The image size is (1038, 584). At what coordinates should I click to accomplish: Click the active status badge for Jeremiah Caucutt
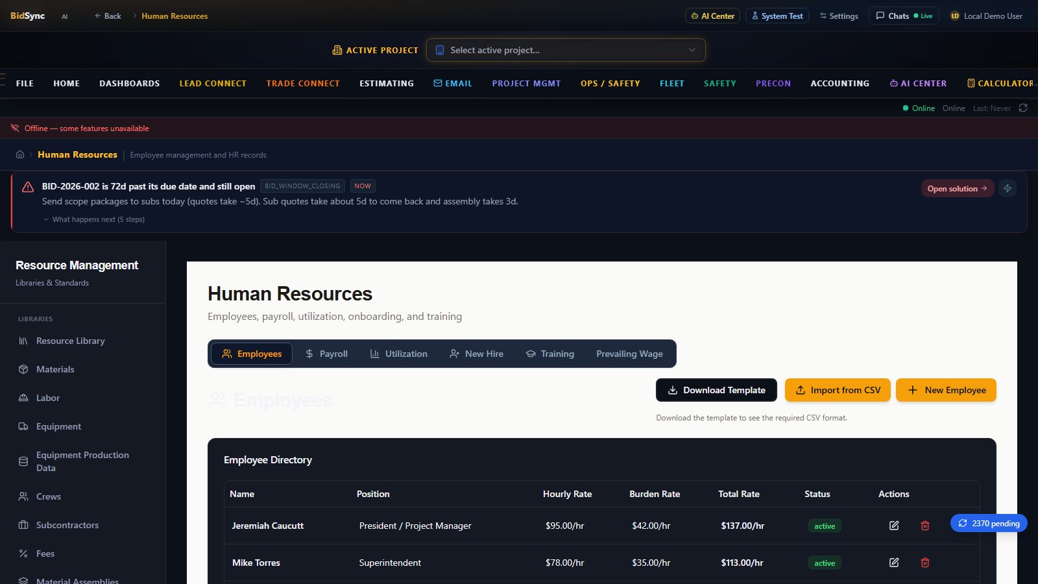click(x=825, y=526)
